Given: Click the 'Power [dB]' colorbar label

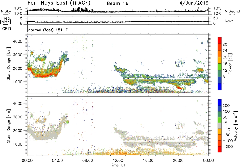Looking at the screenshot, I should tap(230, 64).
